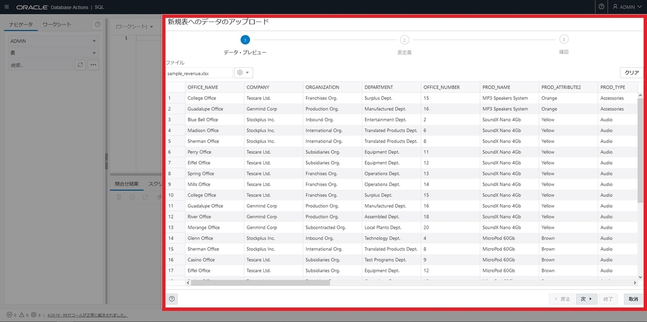The height and width of the screenshot is (322, 647).
Task: Select the Madison Office cell
Action: pos(214,130)
